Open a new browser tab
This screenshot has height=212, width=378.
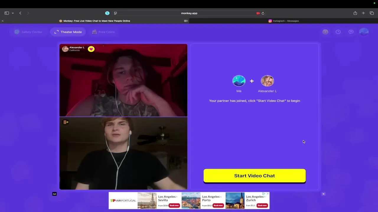tap(364, 13)
